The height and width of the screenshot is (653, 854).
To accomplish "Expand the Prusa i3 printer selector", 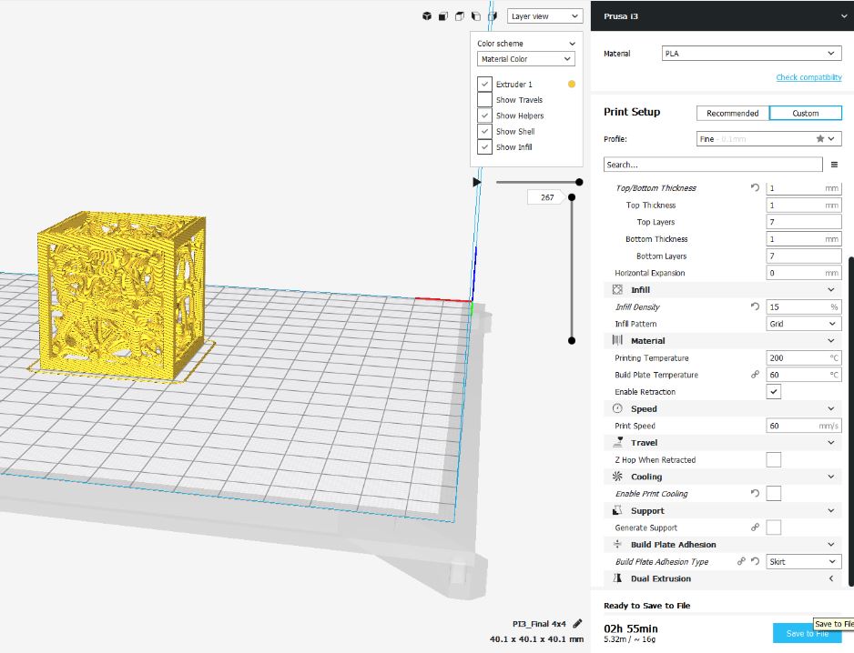I will pos(844,16).
